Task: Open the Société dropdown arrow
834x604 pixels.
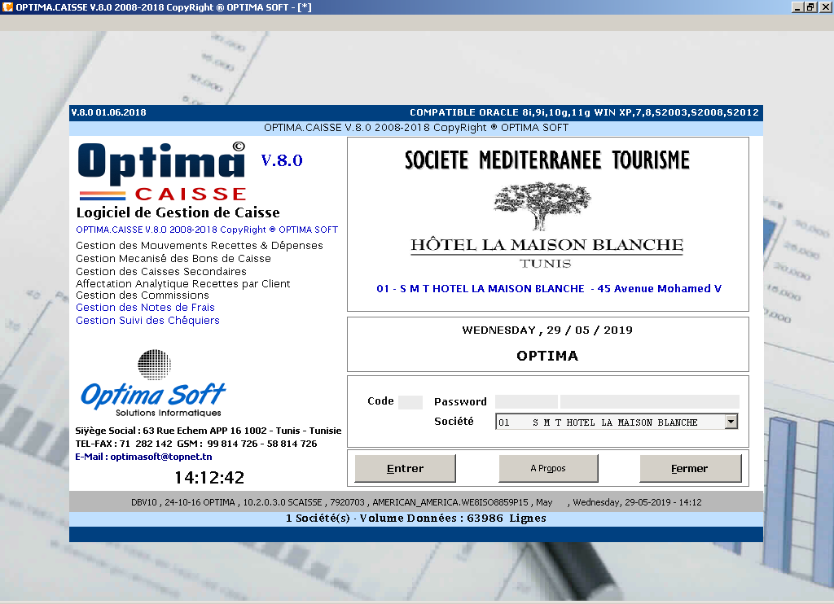Action: (731, 422)
